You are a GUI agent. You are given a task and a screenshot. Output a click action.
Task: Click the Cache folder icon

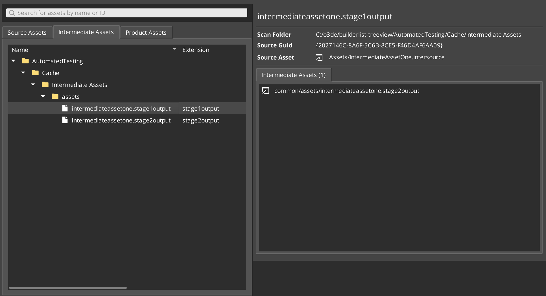pyautogui.click(x=35, y=73)
